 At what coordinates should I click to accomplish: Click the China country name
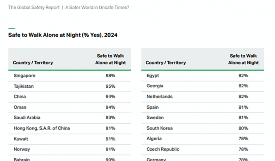click(19, 97)
